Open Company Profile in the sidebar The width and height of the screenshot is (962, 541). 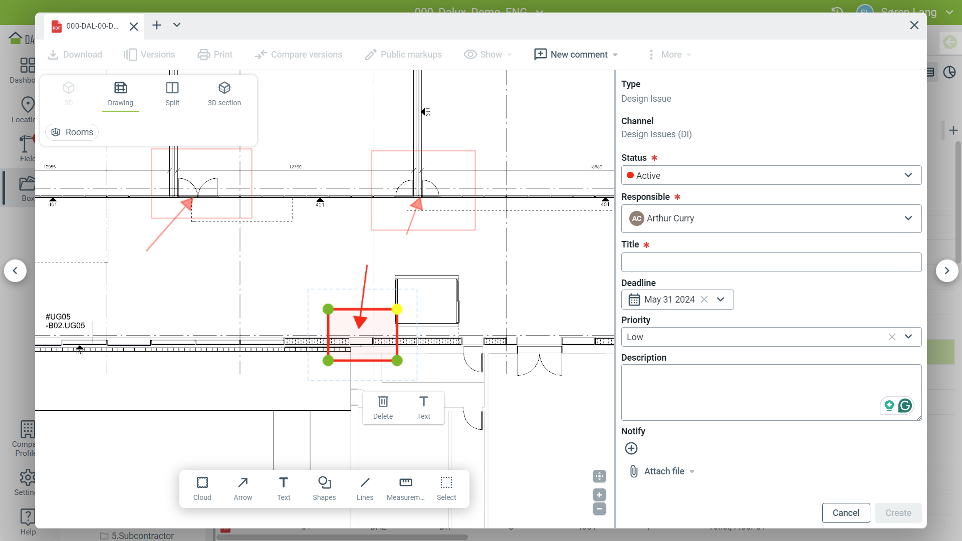coord(25,439)
